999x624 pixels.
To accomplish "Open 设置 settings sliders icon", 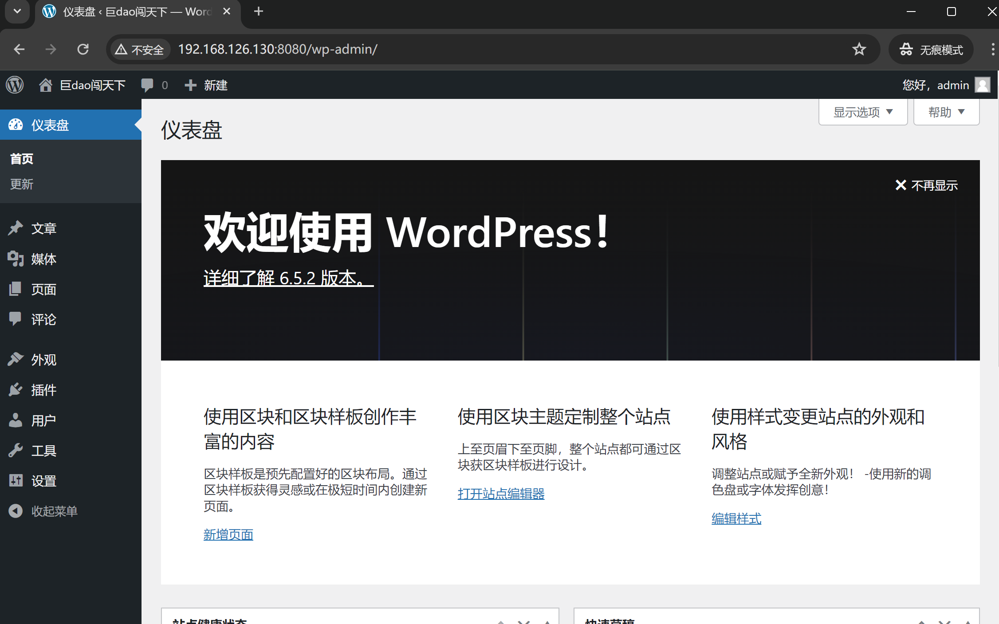I will coord(16,480).
